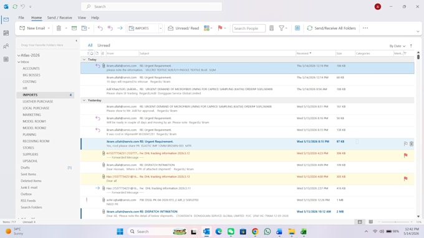Viewport: 424px width, 238px height.
Task: Click the Reply arrow icon in the ribbon
Action: tap(100, 28)
